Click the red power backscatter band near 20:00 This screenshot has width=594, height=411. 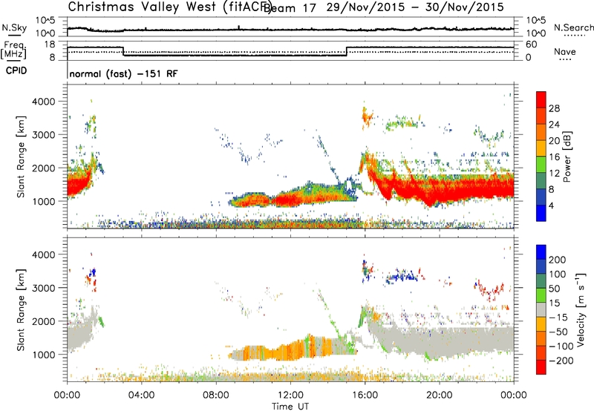click(x=440, y=190)
